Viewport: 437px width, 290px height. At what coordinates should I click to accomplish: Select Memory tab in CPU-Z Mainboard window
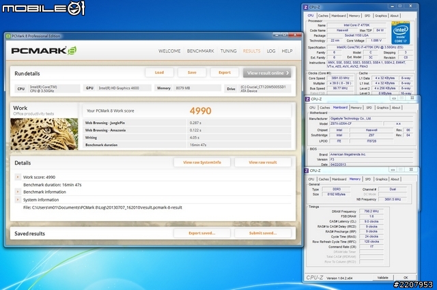(x=356, y=108)
